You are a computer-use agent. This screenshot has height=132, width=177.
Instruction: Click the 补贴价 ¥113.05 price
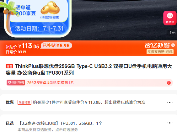pos(22,46)
